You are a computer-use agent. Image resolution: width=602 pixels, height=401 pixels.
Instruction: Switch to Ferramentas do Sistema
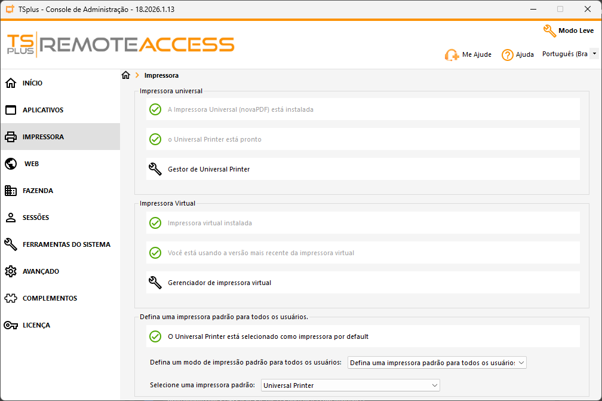pos(66,244)
